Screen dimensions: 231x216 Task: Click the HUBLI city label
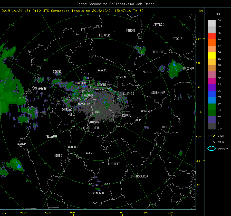(72, 114)
